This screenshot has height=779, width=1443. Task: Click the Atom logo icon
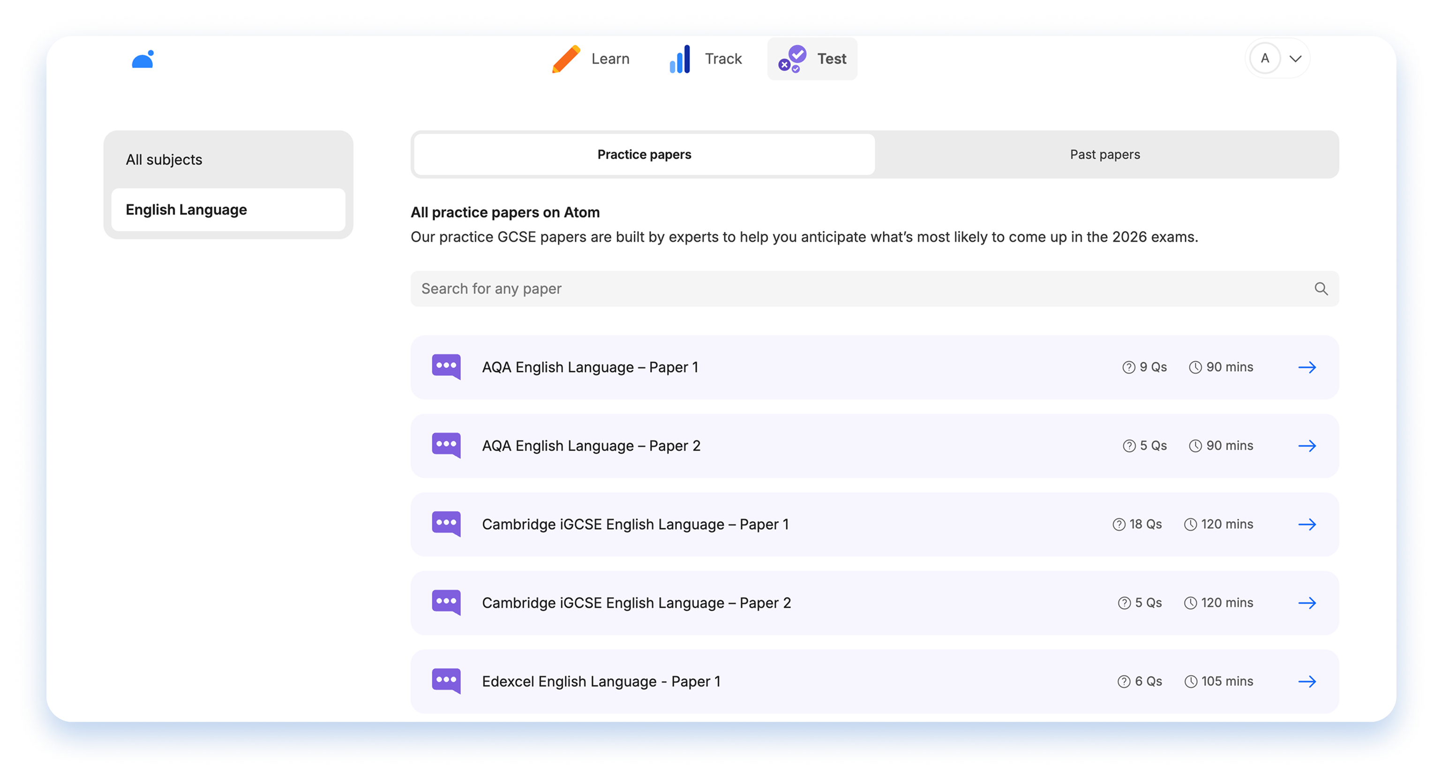click(x=143, y=60)
